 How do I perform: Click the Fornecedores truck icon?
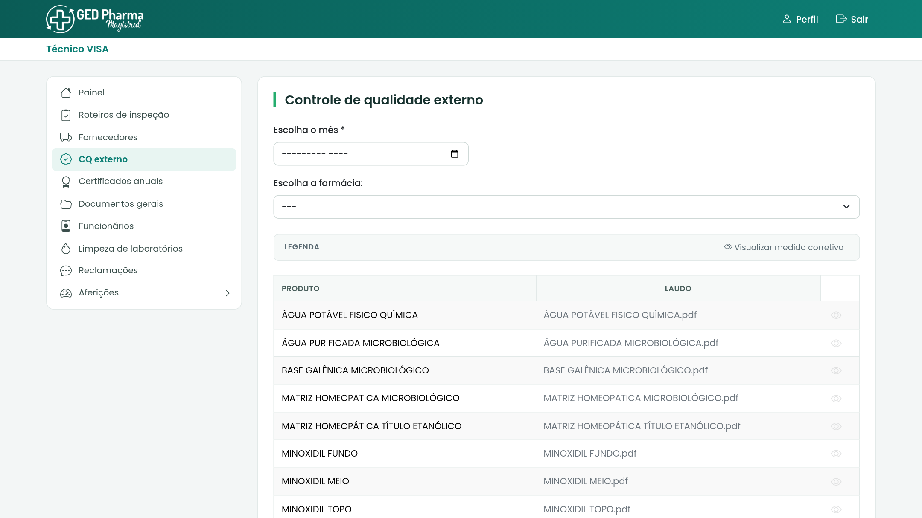tap(66, 137)
